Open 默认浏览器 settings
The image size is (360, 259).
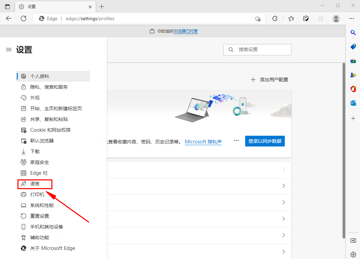coord(53,141)
